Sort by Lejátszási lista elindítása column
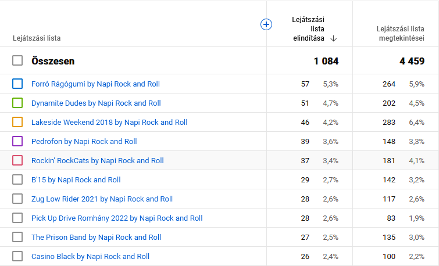 [x=308, y=29]
